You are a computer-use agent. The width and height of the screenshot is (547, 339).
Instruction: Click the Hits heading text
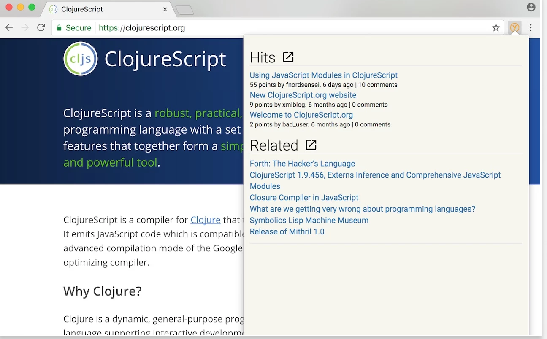[x=263, y=57]
